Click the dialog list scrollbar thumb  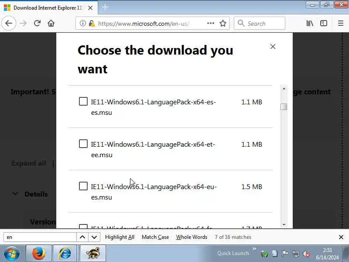point(284,107)
